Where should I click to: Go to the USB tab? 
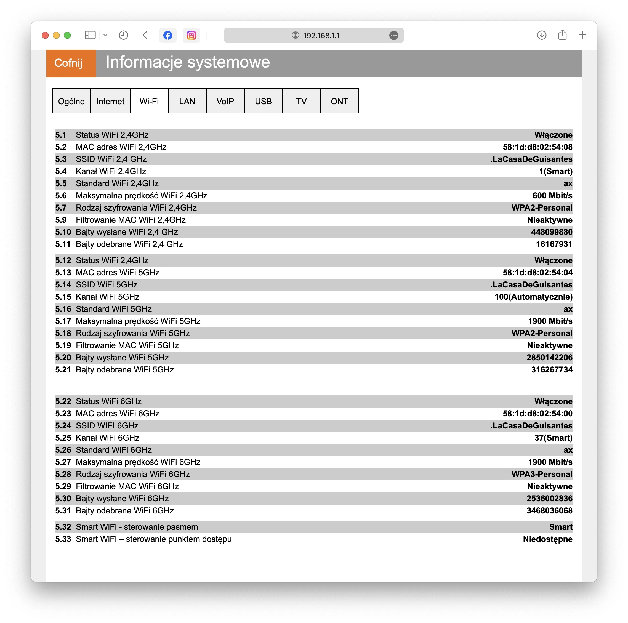[263, 101]
